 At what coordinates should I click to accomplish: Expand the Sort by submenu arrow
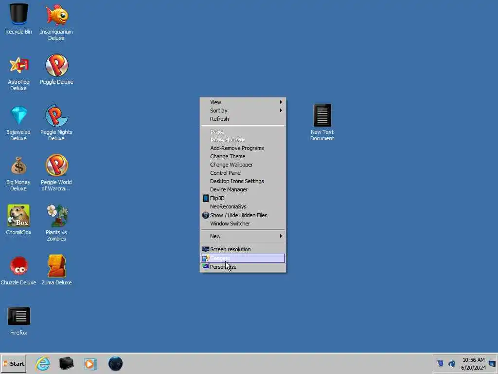click(281, 111)
